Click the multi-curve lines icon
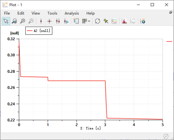Image resolution: width=174 pixels, height=140 pixels. click(x=114, y=21)
